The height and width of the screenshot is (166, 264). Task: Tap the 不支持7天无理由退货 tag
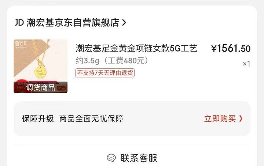pos(105,73)
